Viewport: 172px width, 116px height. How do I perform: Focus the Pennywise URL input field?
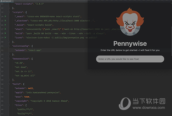tap(130, 59)
